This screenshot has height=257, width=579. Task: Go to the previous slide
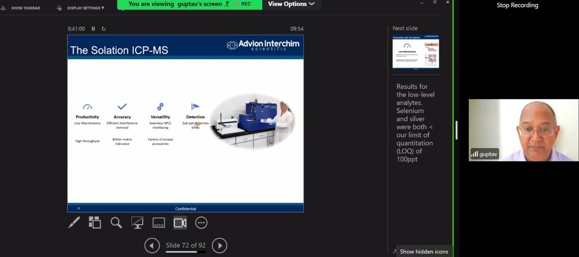(x=152, y=246)
